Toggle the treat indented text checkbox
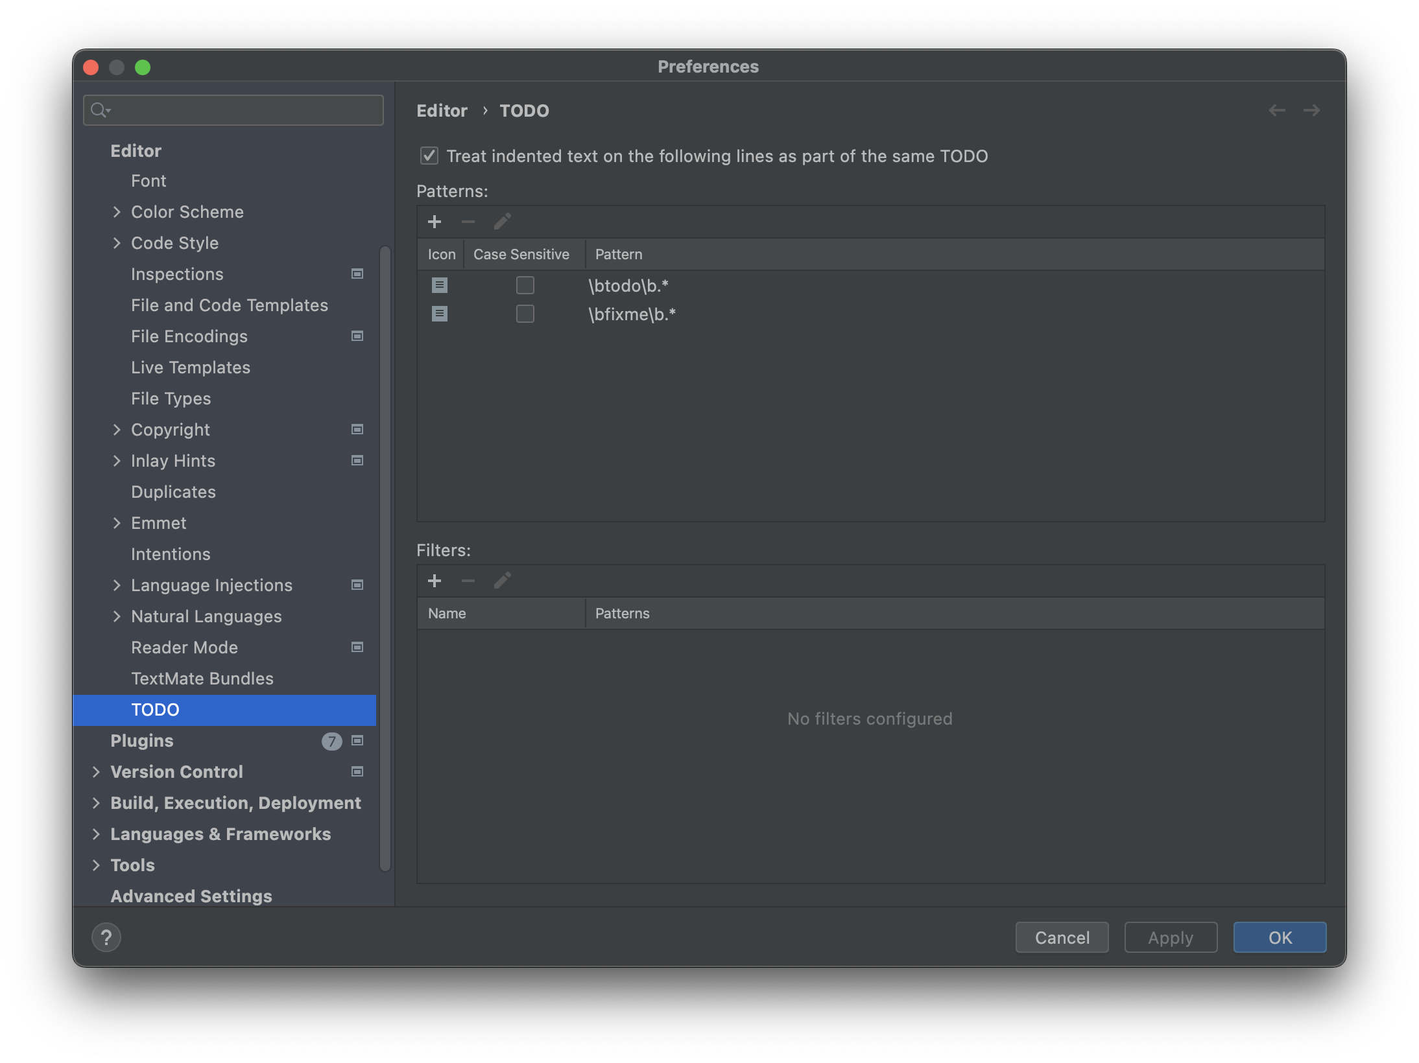The image size is (1419, 1063). coord(429,156)
